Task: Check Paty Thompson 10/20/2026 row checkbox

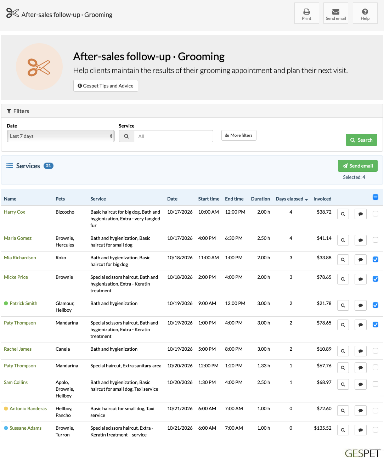Action: pyautogui.click(x=375, y=367)
